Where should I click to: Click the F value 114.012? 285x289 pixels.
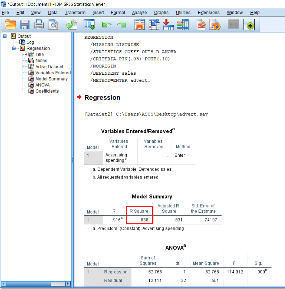[235, 272]
